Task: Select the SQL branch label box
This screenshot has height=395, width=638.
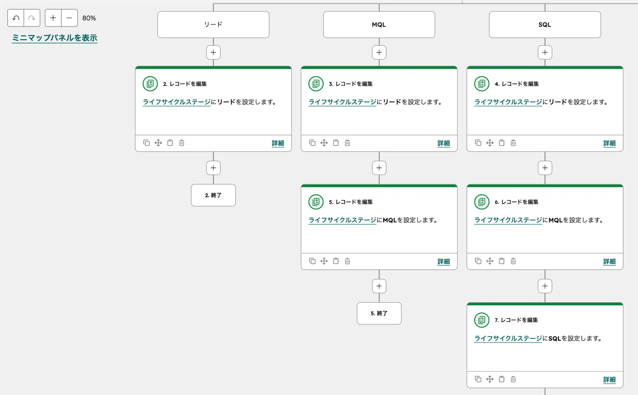Action: [544, 24]
